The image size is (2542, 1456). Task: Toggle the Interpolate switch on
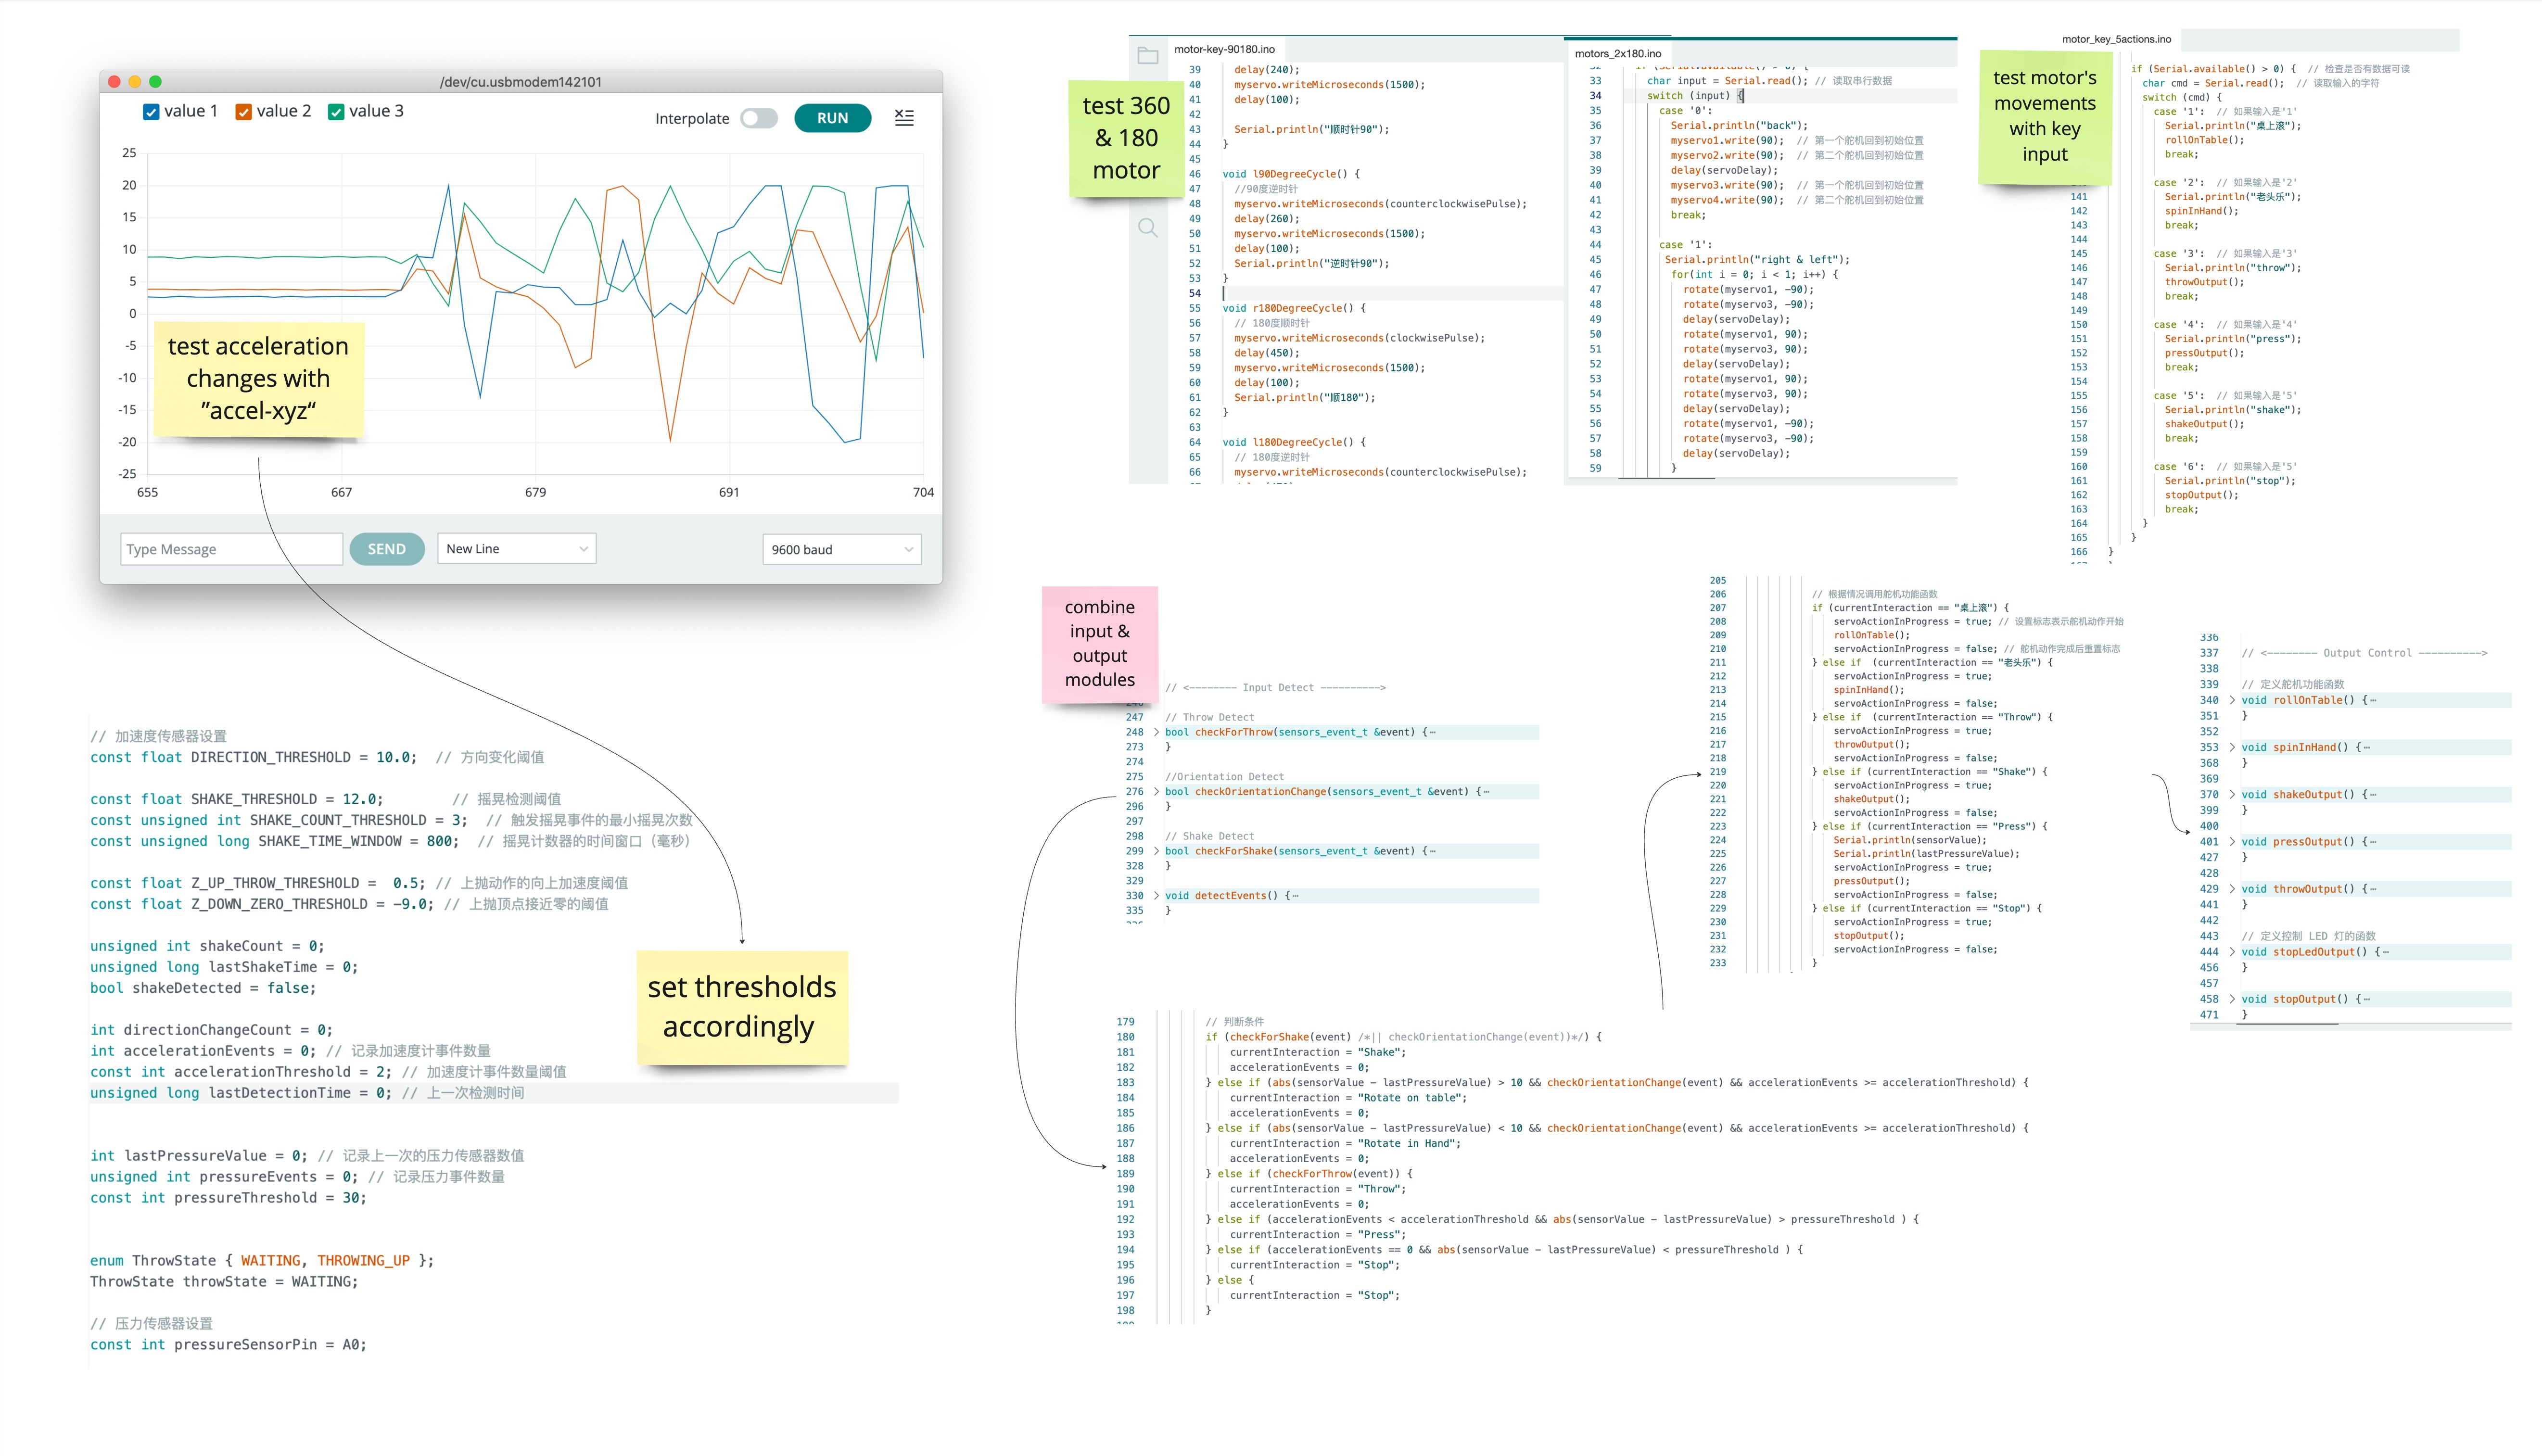point(759,118)
